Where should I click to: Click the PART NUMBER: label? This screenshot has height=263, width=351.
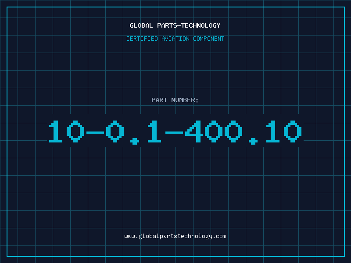click(175, 100)
